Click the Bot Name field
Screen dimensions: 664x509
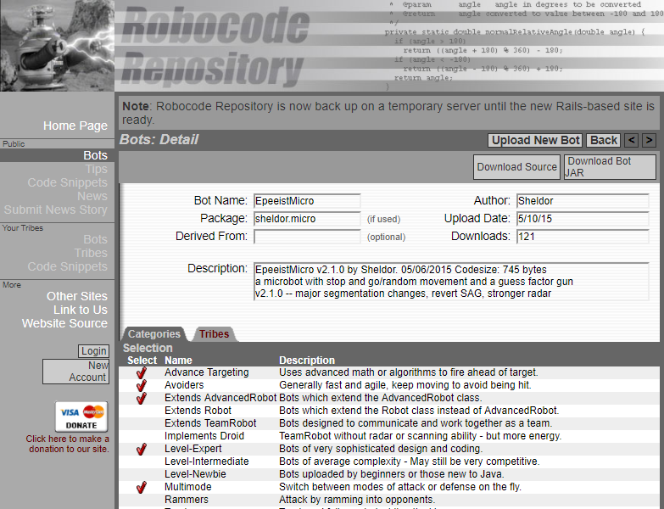[x=307, y=201]
